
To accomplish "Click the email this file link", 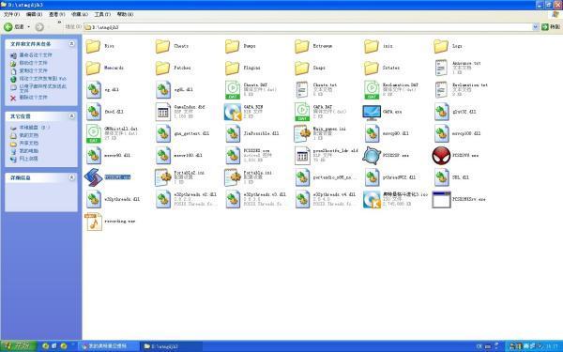I will tap(43, 88).
